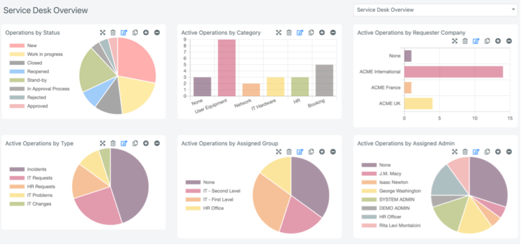Click plus icon on Assigned Admin widget
Image resolution: width=521 pixels, height=246 pixels.
coord(498,152)
